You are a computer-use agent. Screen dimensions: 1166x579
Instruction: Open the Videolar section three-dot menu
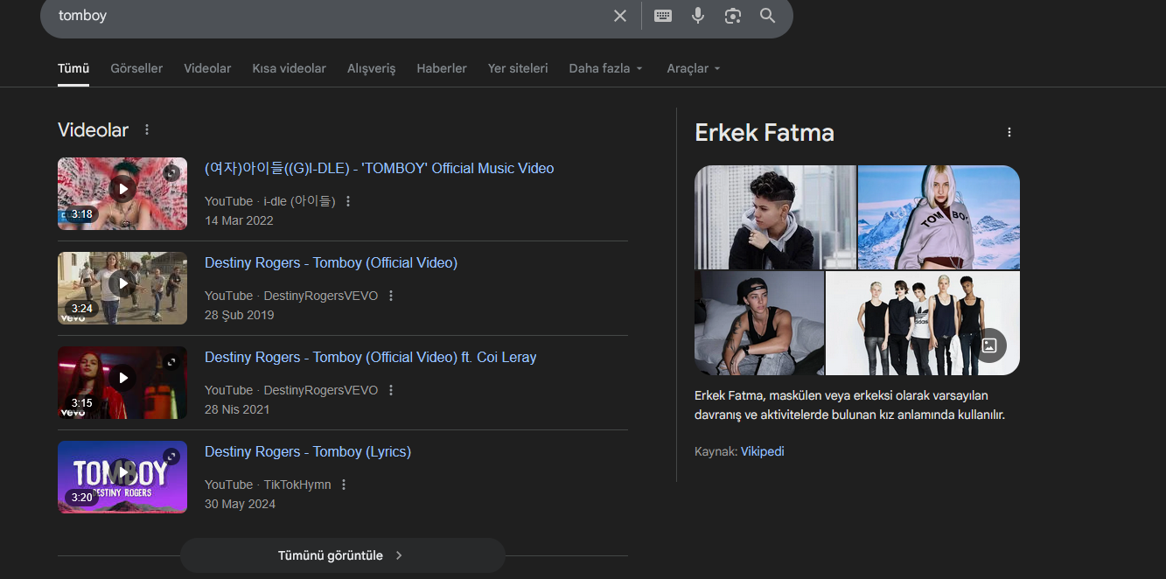click(147, 130)
